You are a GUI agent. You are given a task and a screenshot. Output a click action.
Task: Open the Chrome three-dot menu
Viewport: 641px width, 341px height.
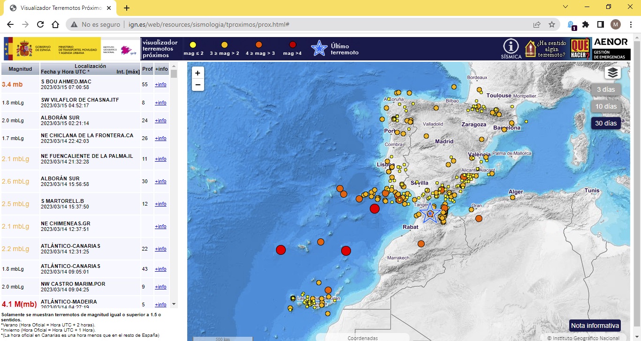[x=631, y=24]
